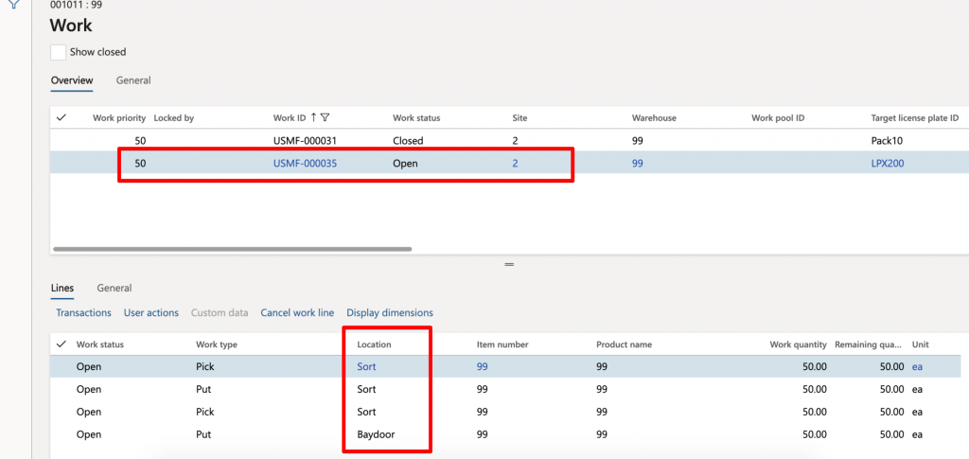Click Cancel work line

[297, 312]
